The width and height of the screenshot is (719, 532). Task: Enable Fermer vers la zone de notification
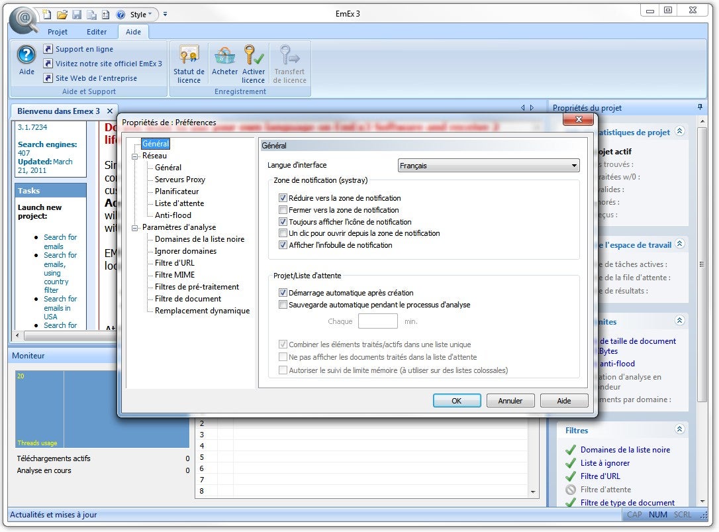point(283,210)
